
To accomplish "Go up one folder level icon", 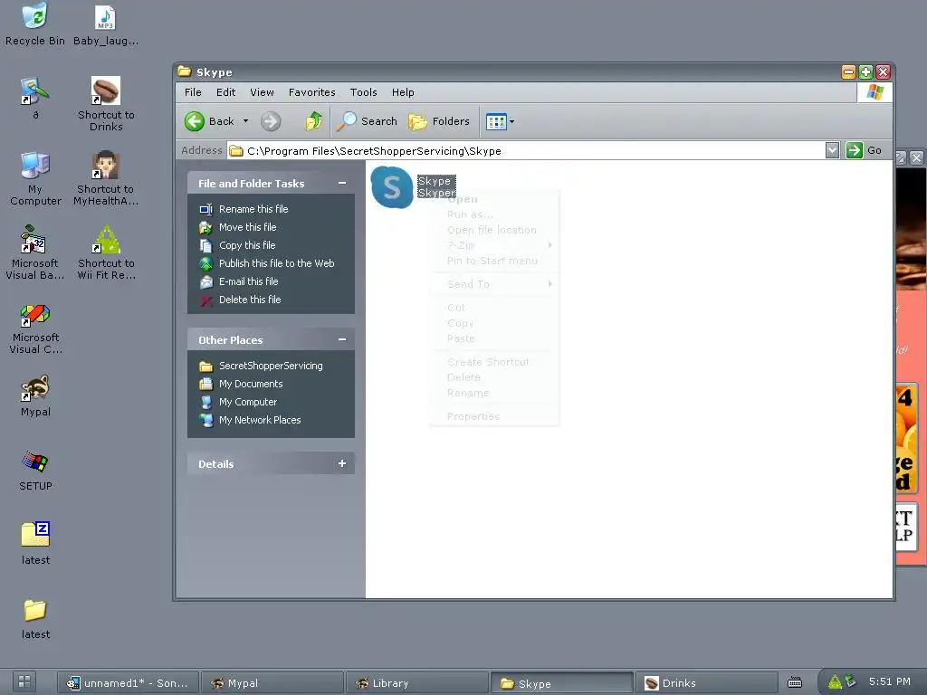I will 313,121.
